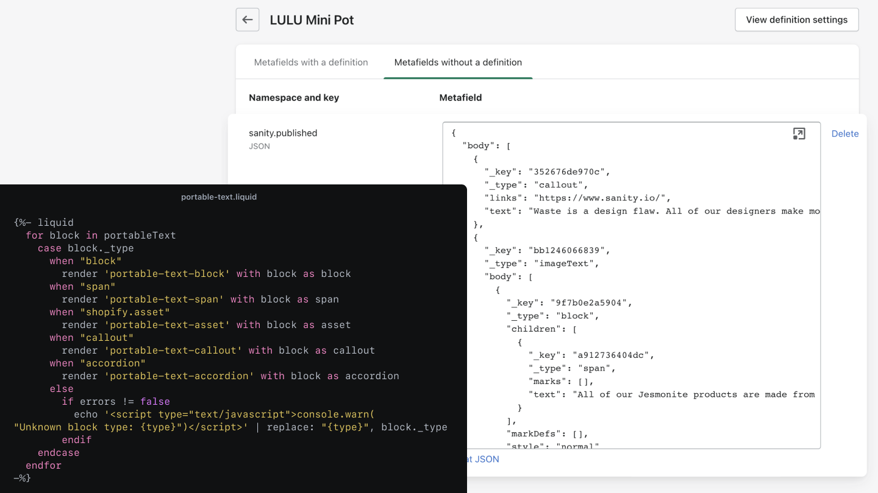Select the sanity.published namespace entry
This screenshot has width=878, height=493.
[x=283, y=133]
